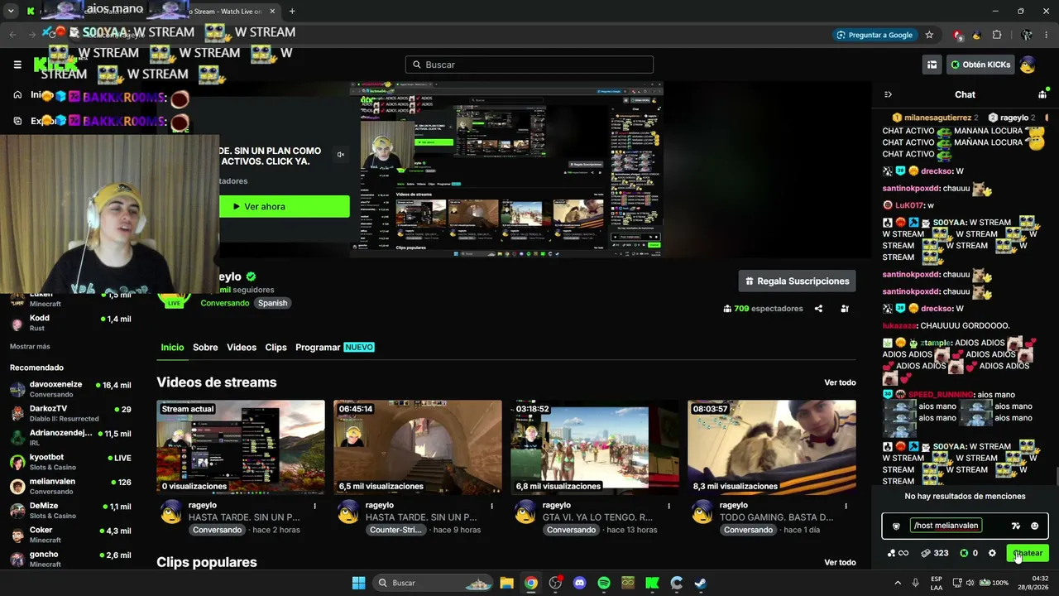
Task: Open Discord from the taskbar
Action: tap(579, 583)
